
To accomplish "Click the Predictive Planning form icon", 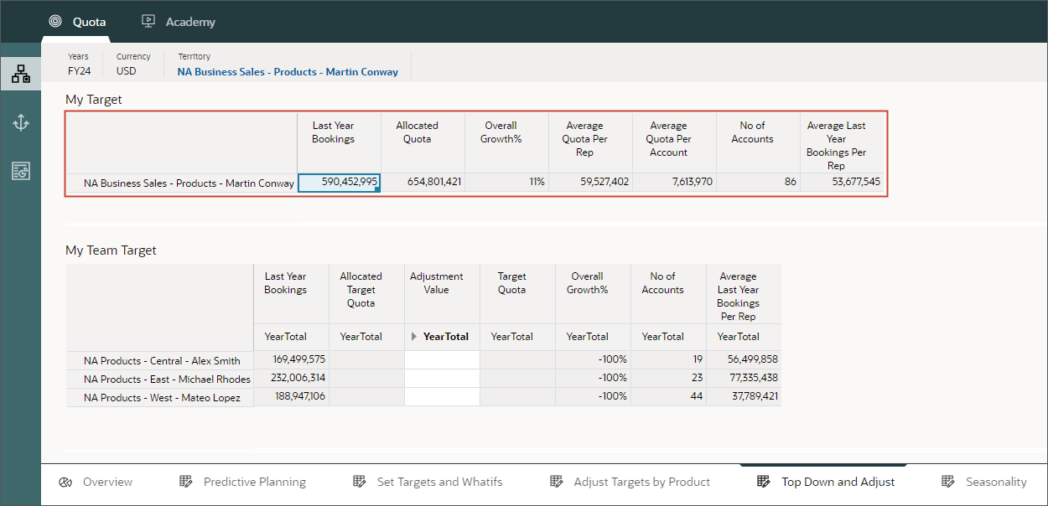I will coord(186,482).
